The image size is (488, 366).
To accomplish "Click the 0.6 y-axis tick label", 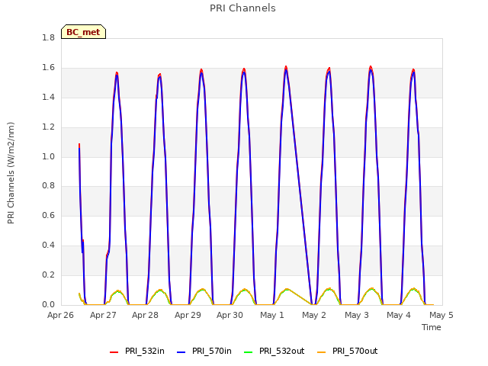I will click(x=48, y=215).
